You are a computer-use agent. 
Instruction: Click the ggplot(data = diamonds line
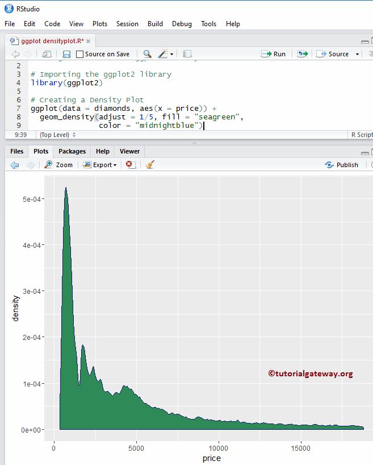[124, 108]
